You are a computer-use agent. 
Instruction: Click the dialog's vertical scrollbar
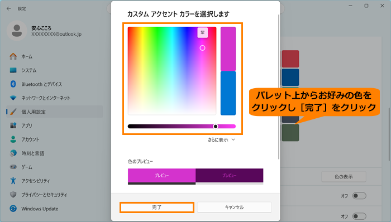(x=279, y=86)
